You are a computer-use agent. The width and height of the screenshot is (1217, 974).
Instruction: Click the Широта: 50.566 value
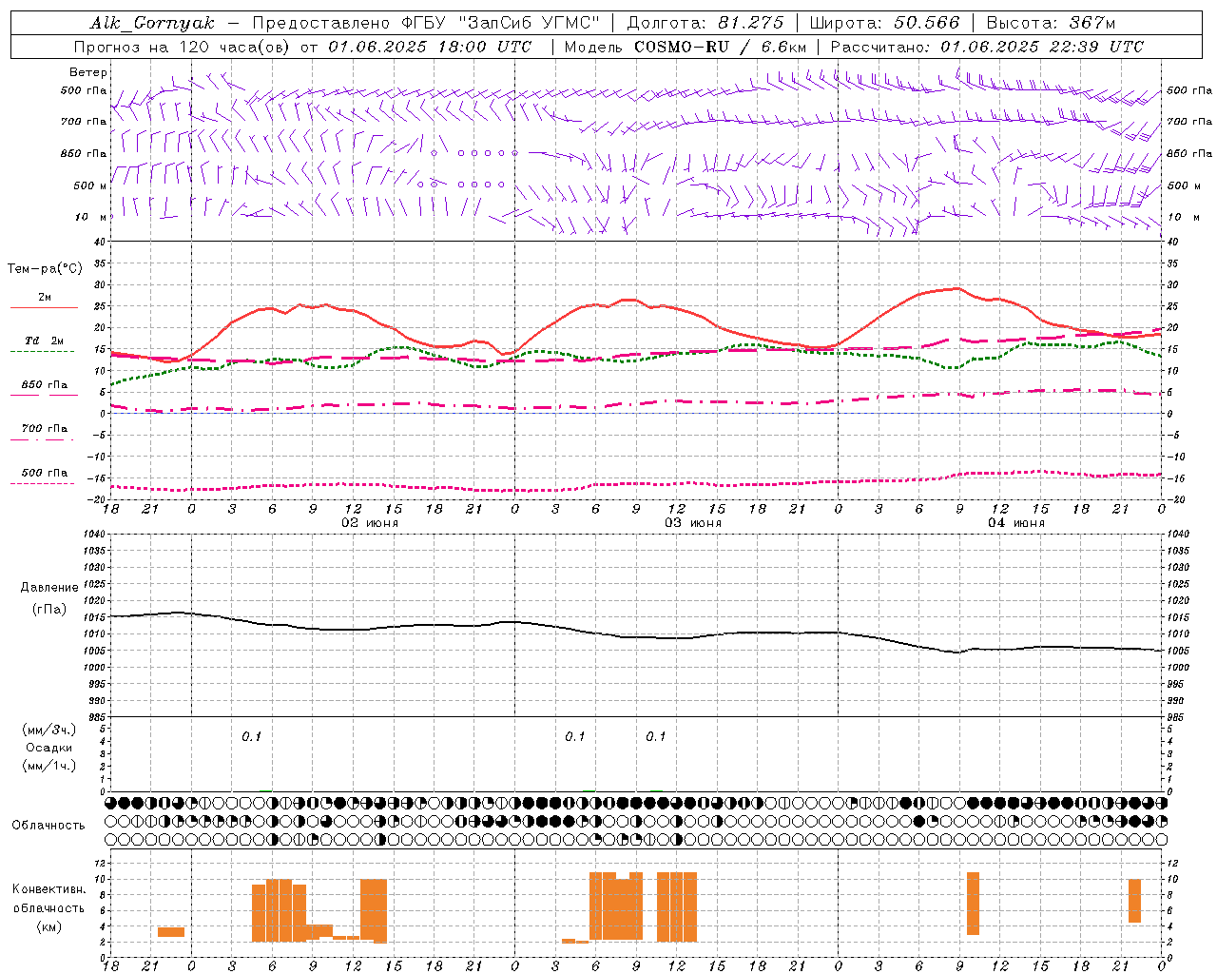(885, 23)
